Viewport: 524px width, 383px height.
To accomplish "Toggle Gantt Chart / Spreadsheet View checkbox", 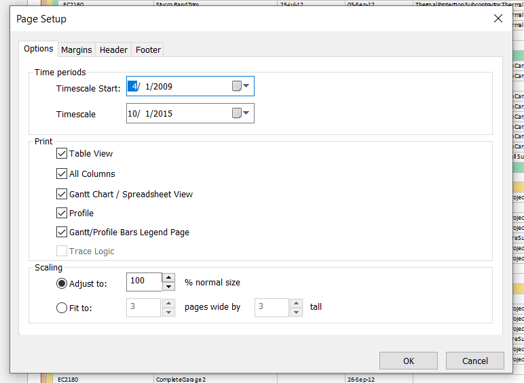I will 62,194.
